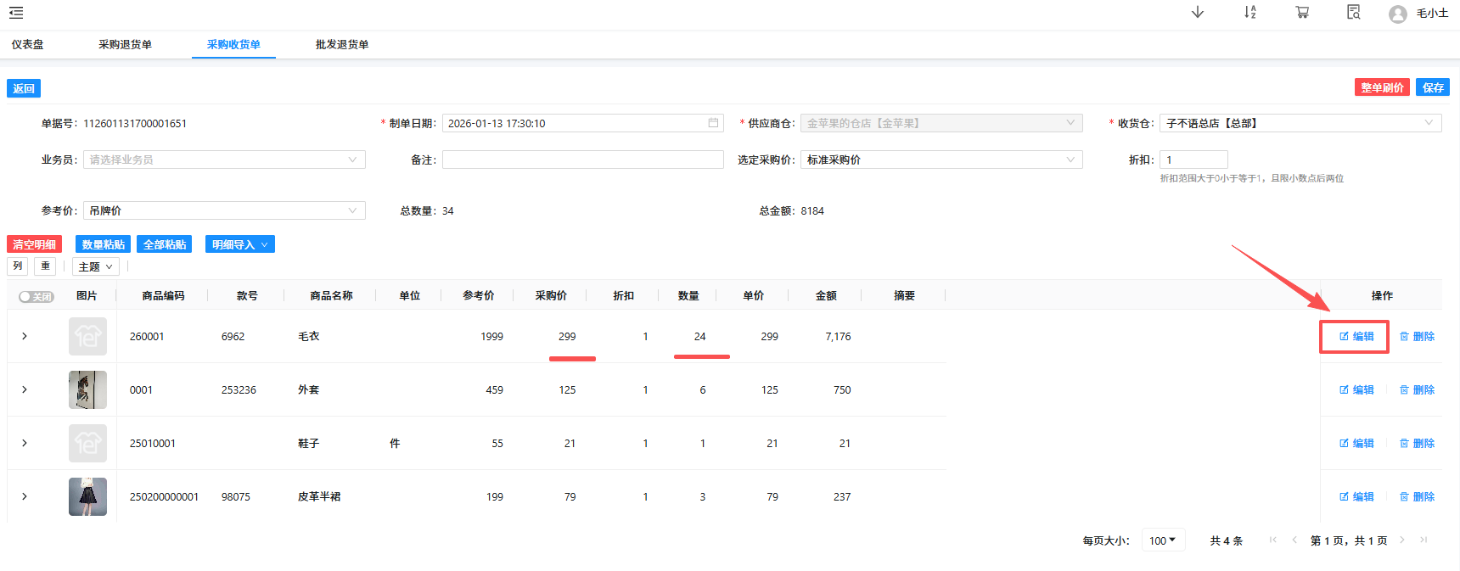Image resolution: width=1460 pixels, height=571 pixels.
Task: Open calendar icon in 制单日期 field
Action: (x=713, y=123)
